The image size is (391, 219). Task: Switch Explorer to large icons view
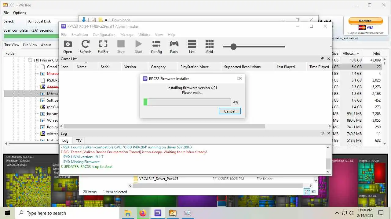(x=313, y=192)
